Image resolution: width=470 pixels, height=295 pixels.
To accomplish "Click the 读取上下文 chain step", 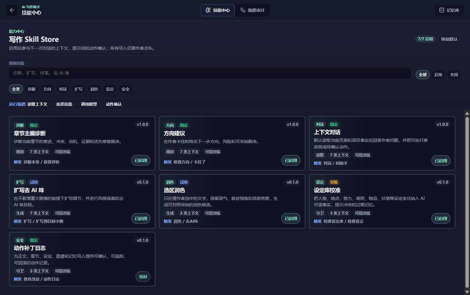I will click(x=37, y=104).
